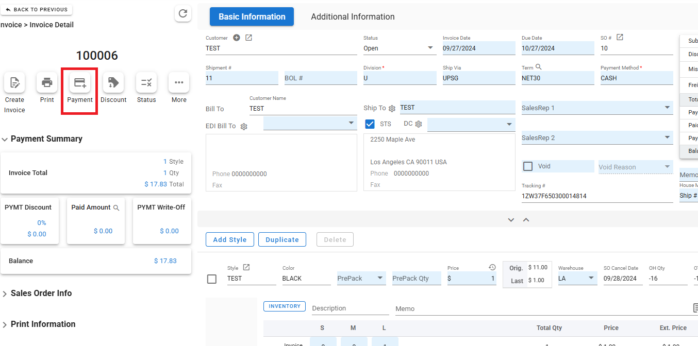Open the Status dropdown

pos(400,48)
